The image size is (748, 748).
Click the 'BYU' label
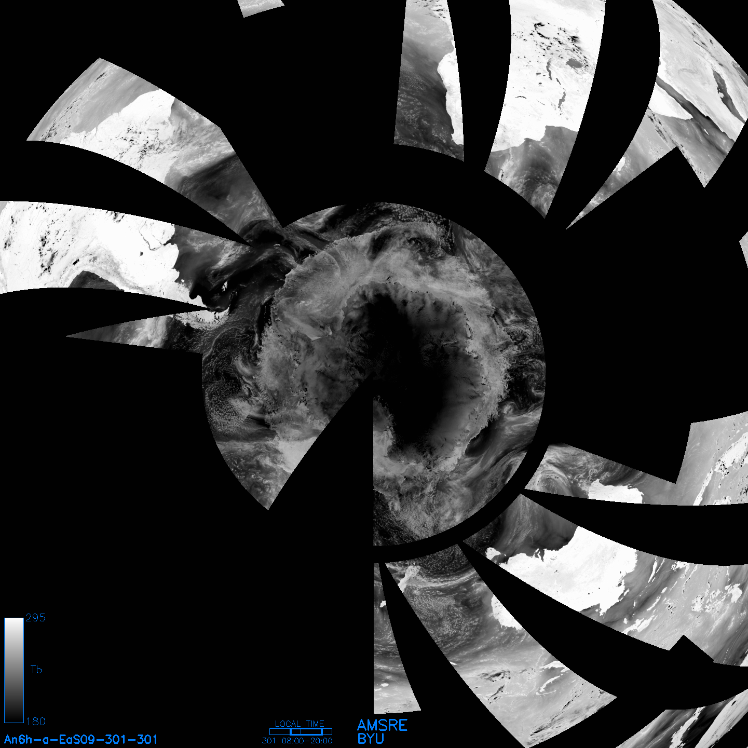(371, 739)
